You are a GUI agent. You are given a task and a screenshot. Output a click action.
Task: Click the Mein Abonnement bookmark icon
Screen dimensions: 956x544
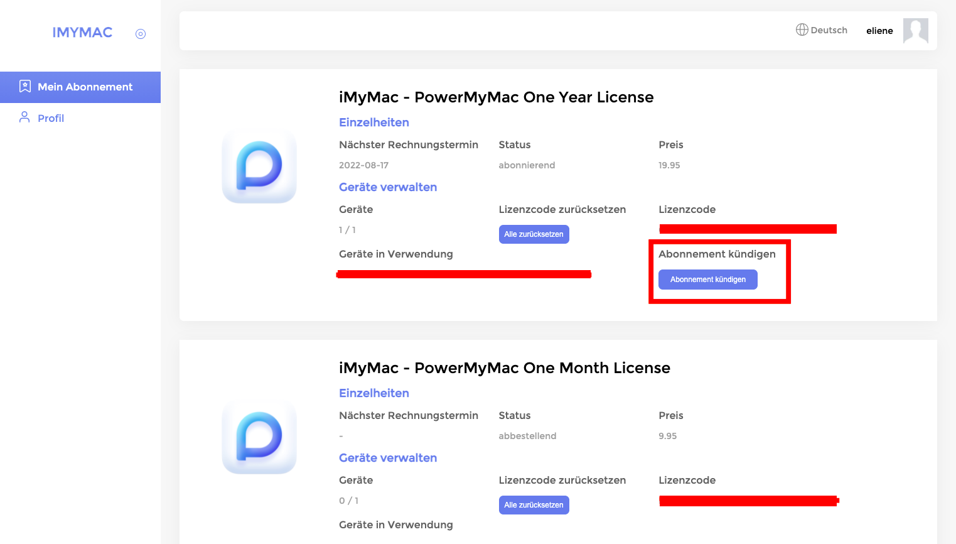(25, 87)
